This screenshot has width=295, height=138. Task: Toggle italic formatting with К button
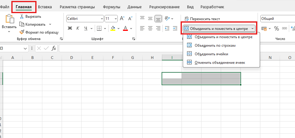(78, 28)
